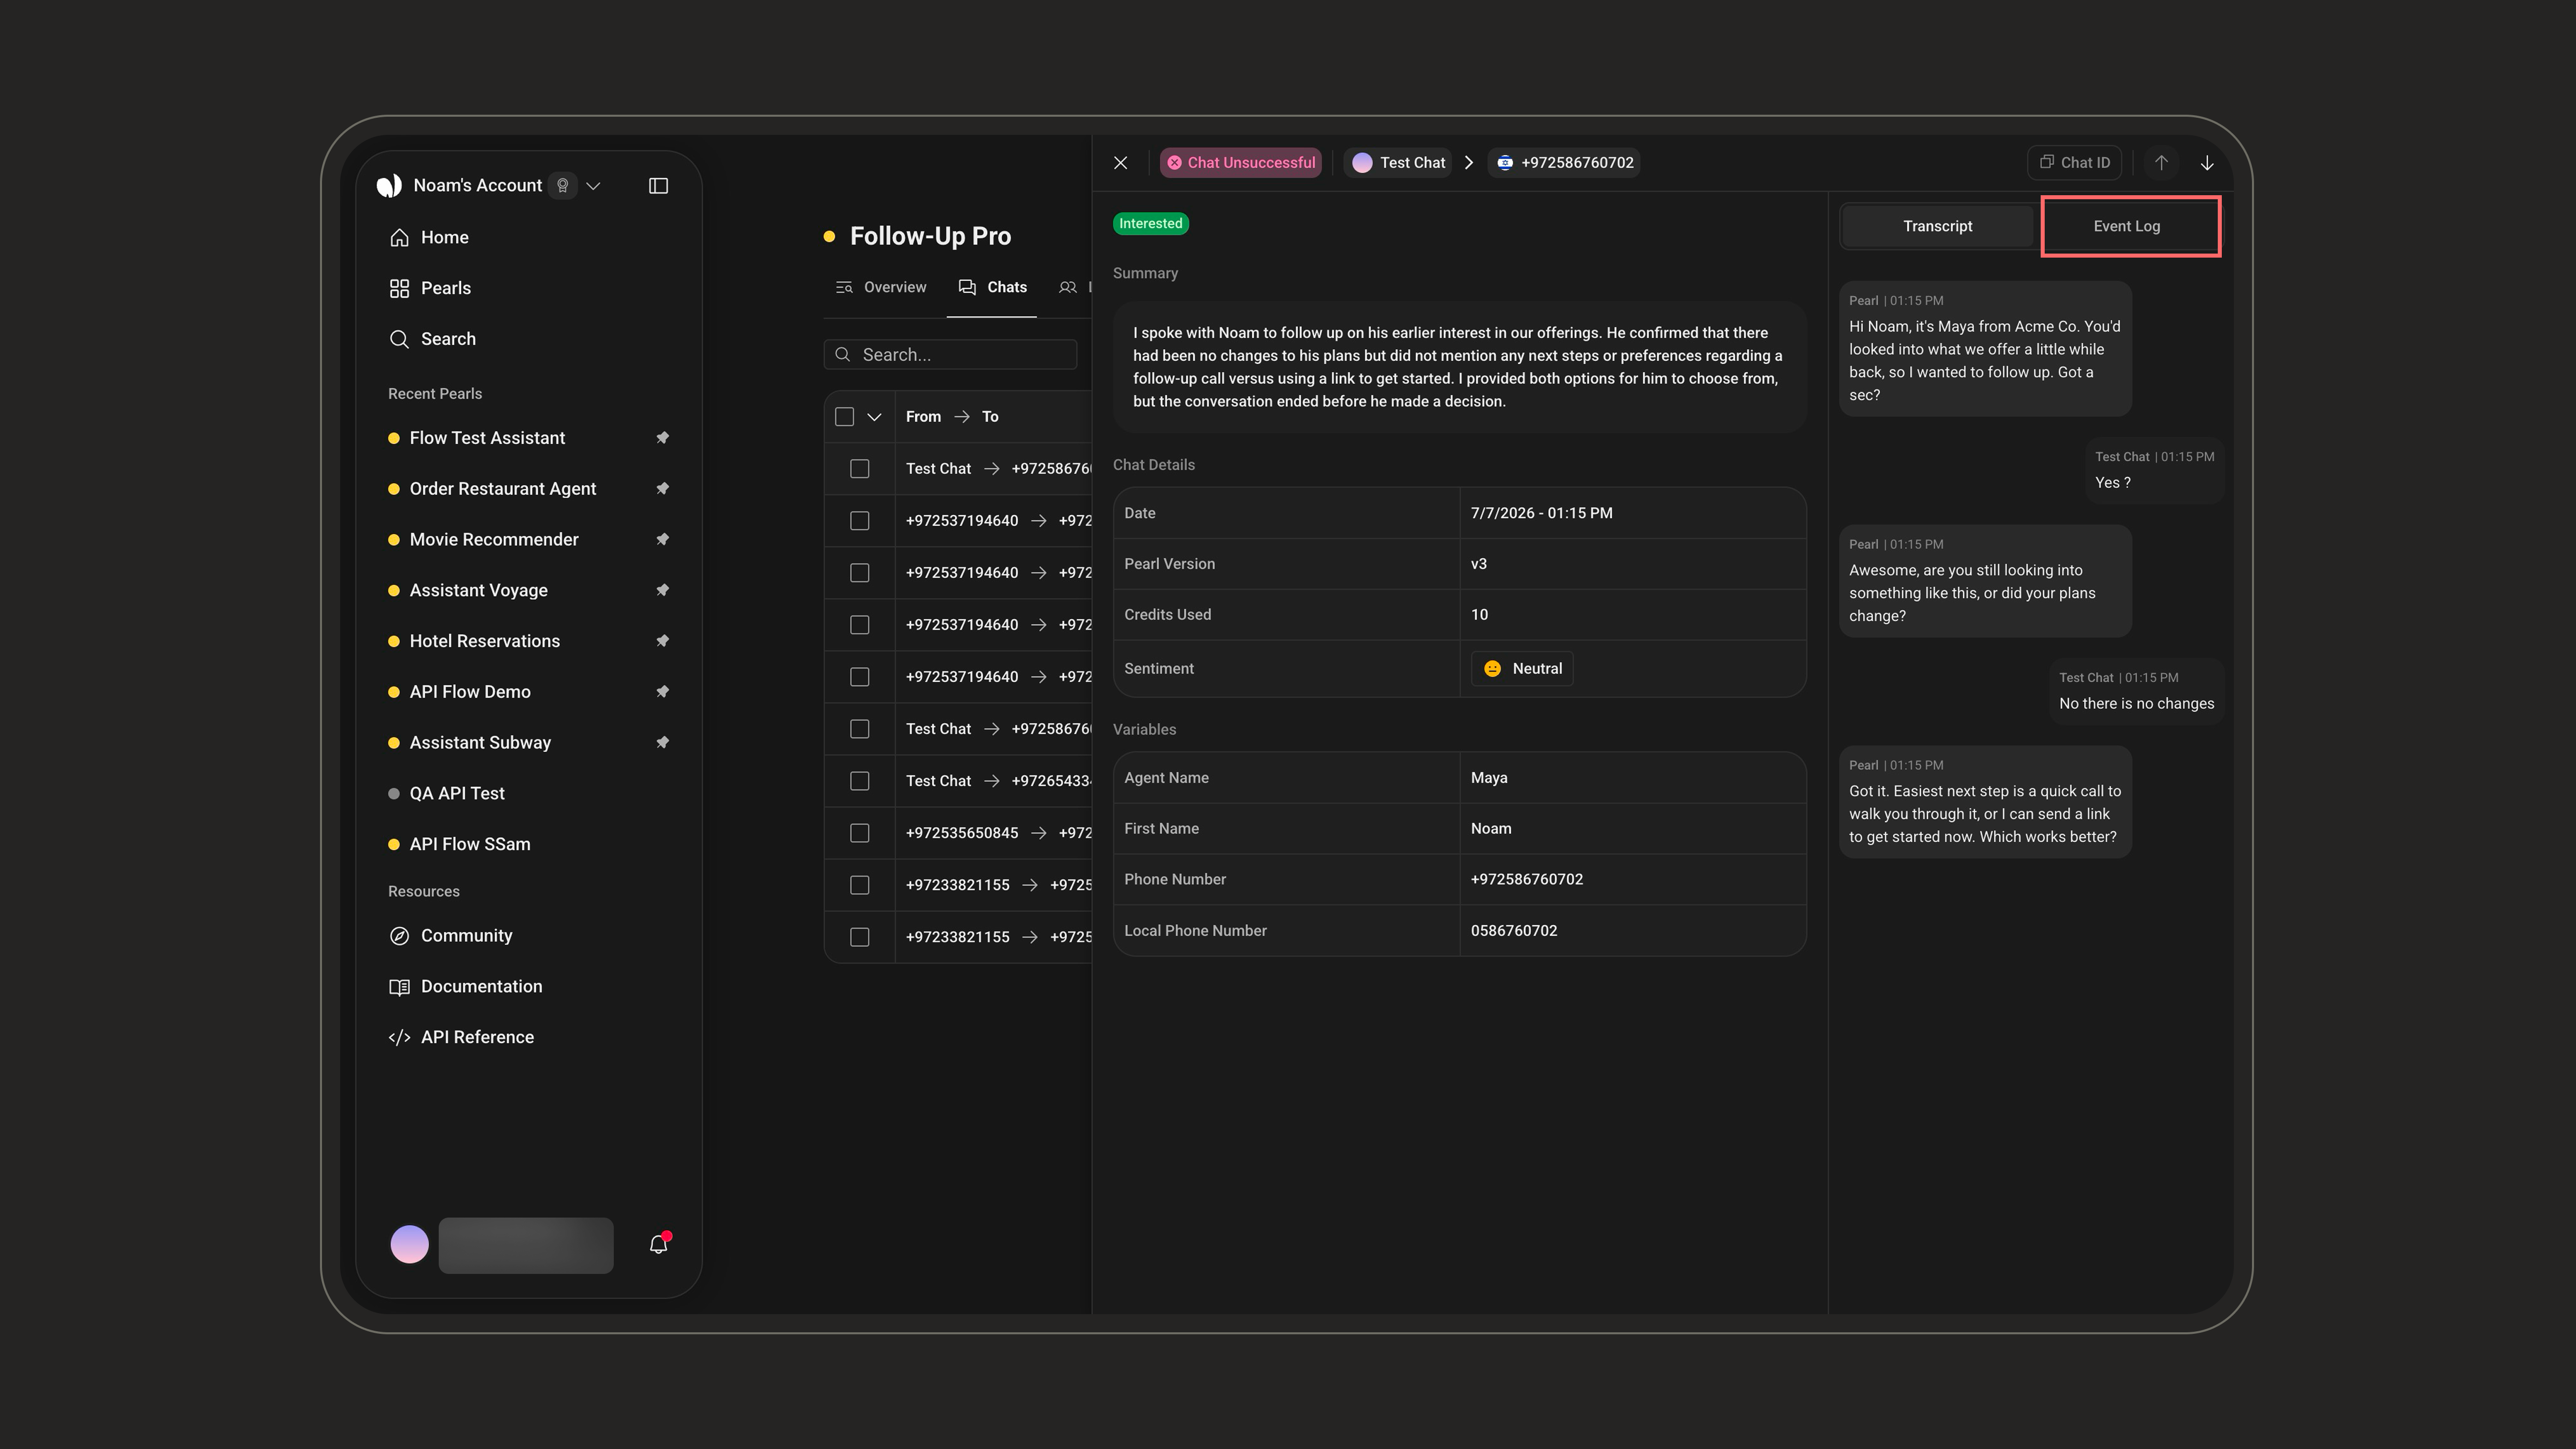
Task: Click the 'Yes ?' transcript message
Action: (2154, 470)
